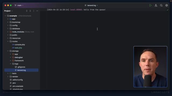Click the debugbar folder icon
The height and width of the screenshot is (96, 172).
[13, 57]
